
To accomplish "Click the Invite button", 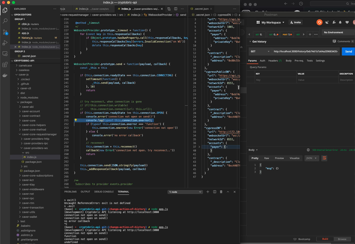I will point(295,22).
